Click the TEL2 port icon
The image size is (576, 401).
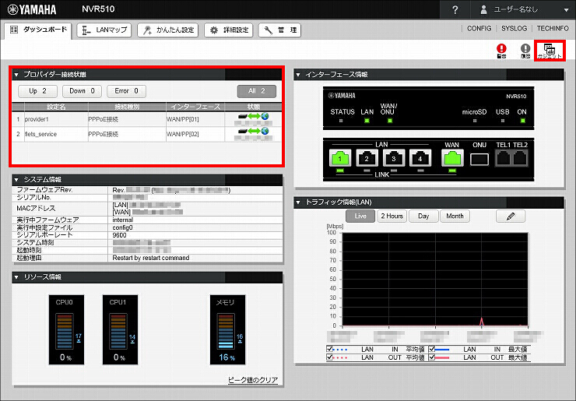click(520, 159)
